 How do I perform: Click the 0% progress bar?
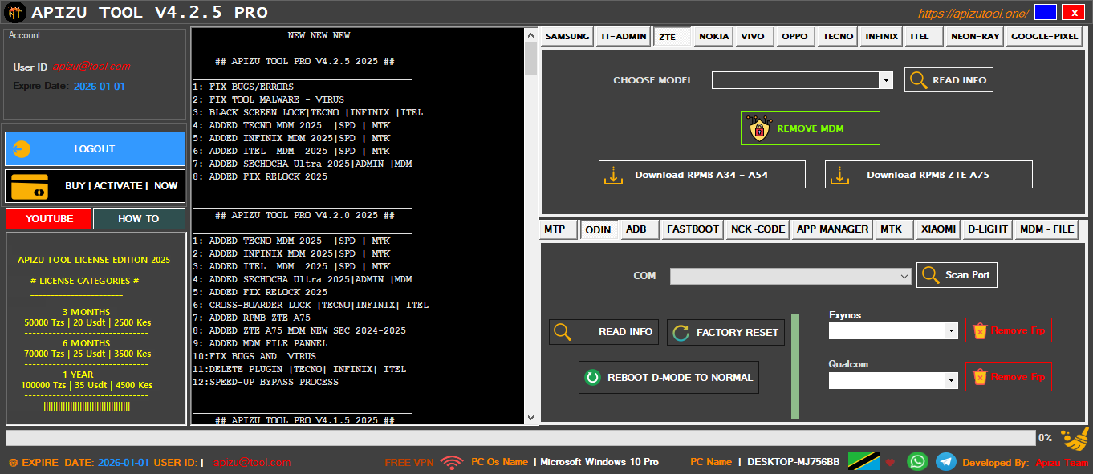coord(520,438)
